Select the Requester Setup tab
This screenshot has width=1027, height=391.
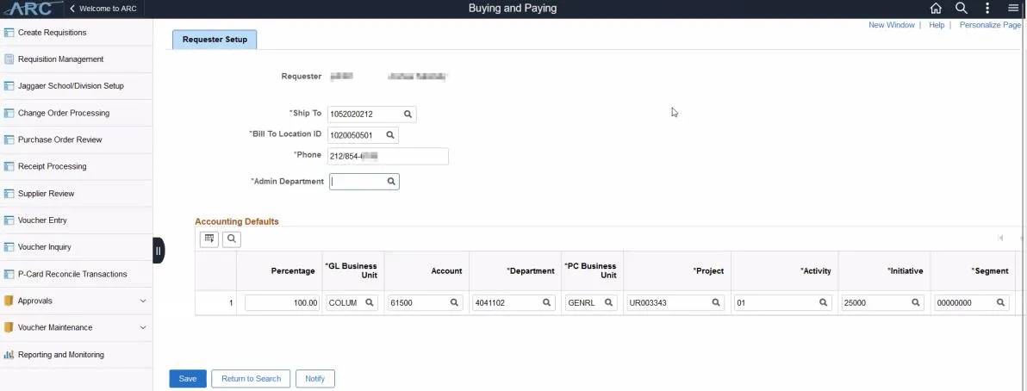[x=215, y=40]
